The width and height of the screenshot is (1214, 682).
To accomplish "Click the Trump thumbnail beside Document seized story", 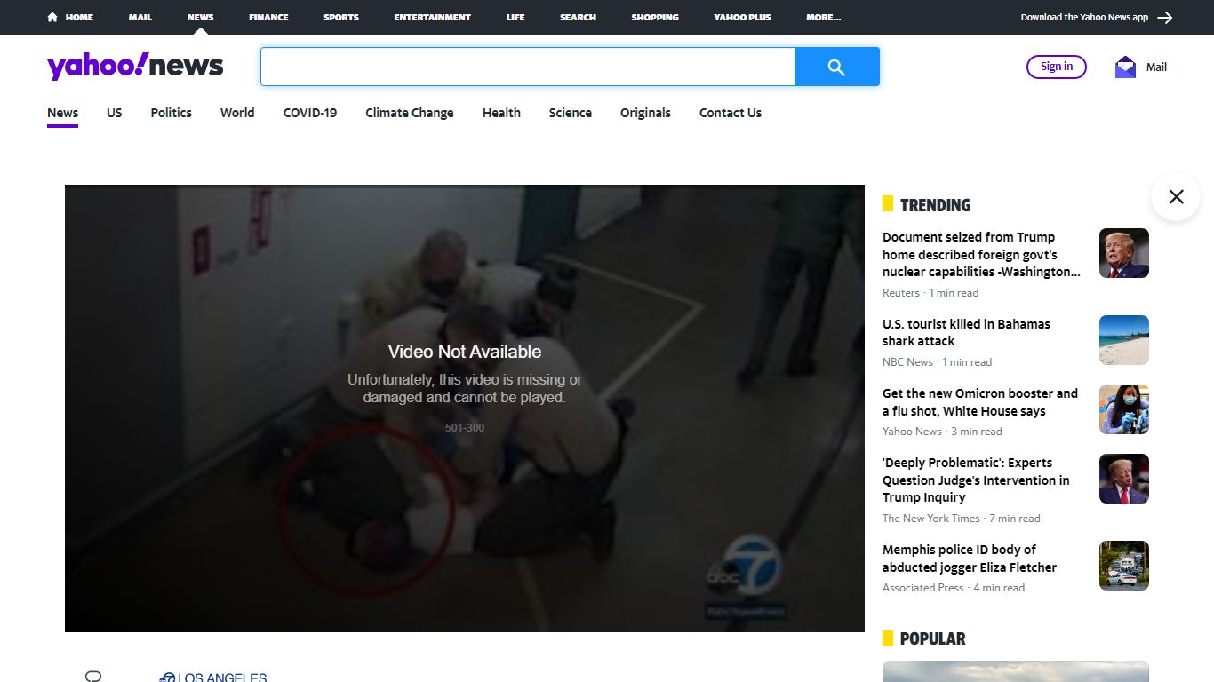I will pyautogui.click(x=1124, y=253).
